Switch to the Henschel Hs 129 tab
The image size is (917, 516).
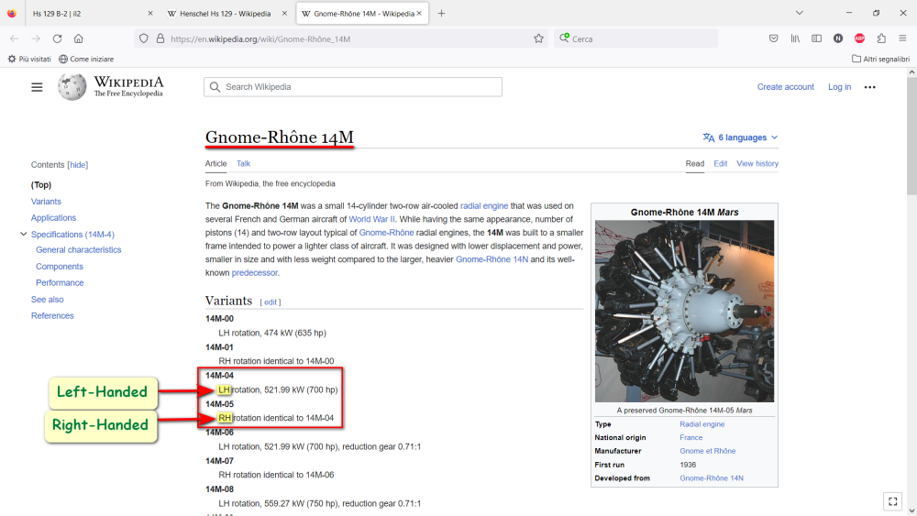coord(220,14)
